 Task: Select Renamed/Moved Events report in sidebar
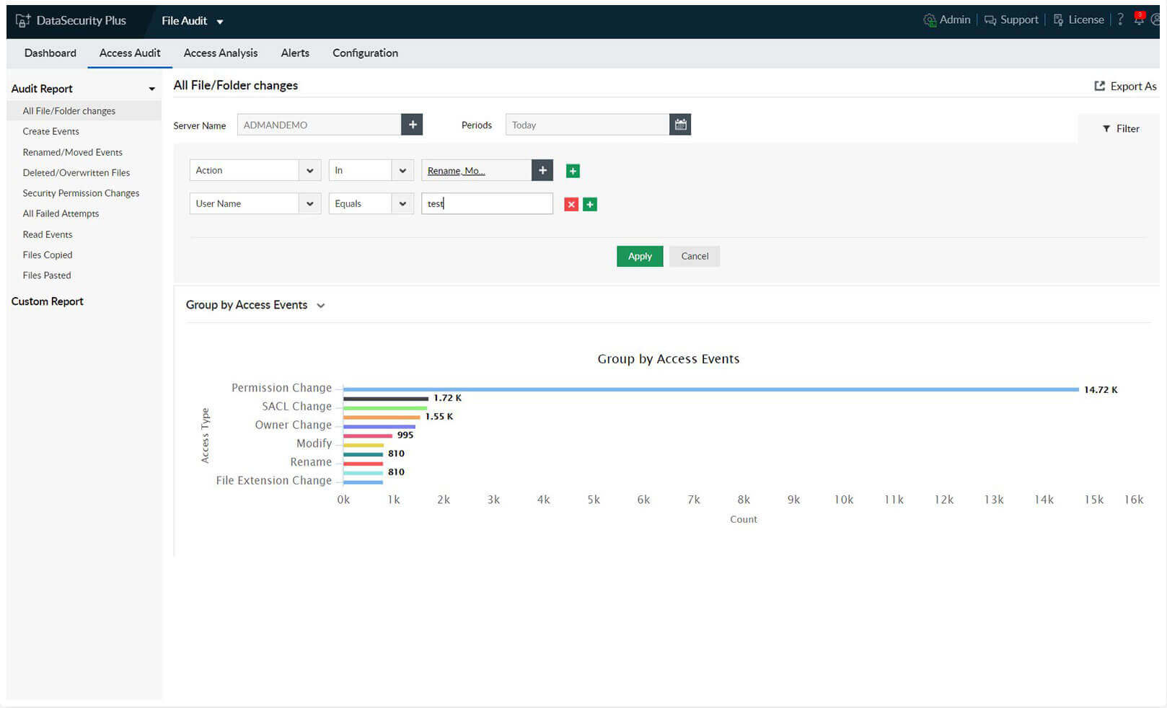point(72,152)
